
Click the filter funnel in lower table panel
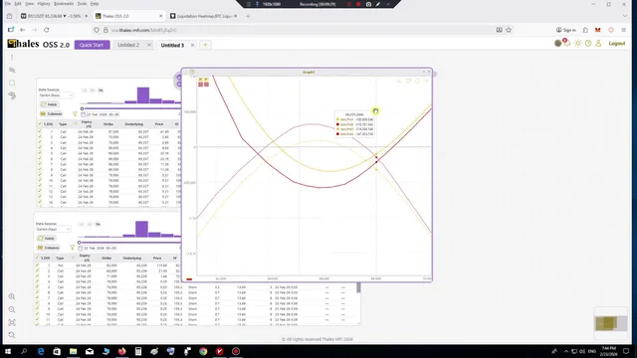[x=73, y=248]
